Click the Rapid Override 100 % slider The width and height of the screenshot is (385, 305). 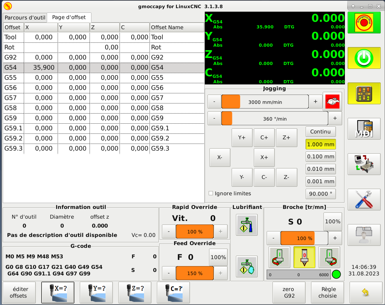tap(195, 231)
